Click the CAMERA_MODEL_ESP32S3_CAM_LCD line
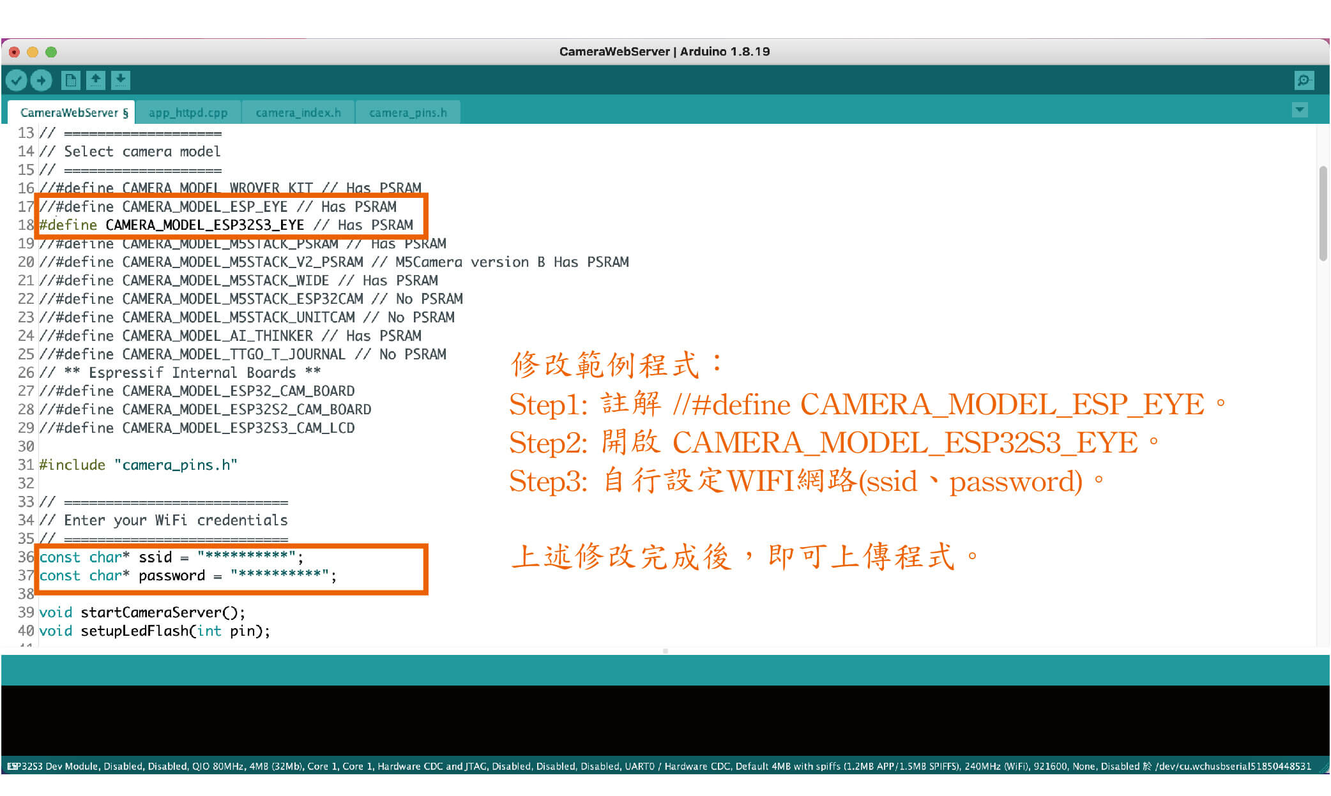 (x=197, y=428)
